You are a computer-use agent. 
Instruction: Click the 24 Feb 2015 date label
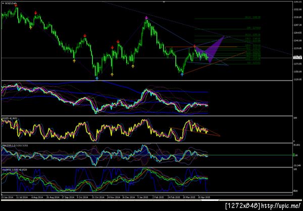(174, 197)
